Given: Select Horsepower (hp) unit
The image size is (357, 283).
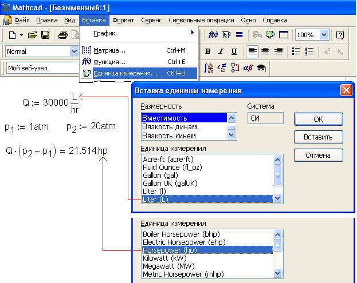Looking at the screenshot, I should pos(207,250).
